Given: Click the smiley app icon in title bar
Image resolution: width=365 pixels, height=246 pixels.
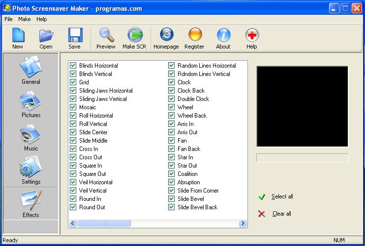Looking at the screenshot, I should [7, 8].
